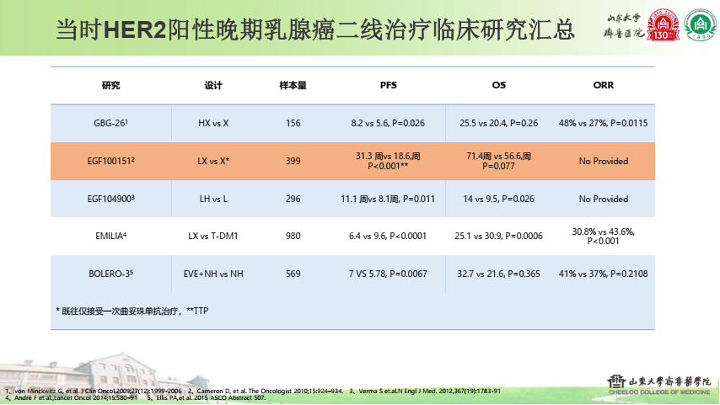Click PFS cell 31.3 周vs 18.6周
Image resolution: width=720 pixels, height=405 pixels.
[388, 161]
